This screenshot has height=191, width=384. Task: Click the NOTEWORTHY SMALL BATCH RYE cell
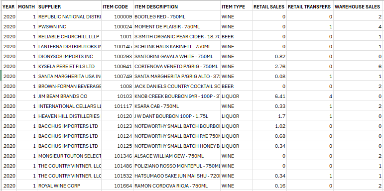177,136
